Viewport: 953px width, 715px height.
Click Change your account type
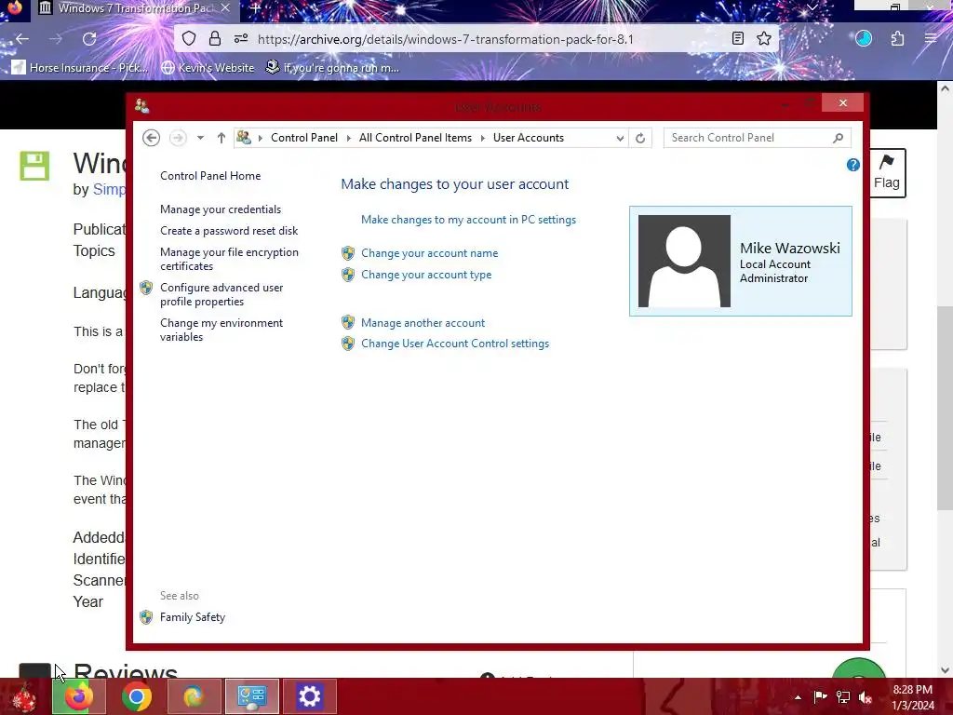click(426, 275)
